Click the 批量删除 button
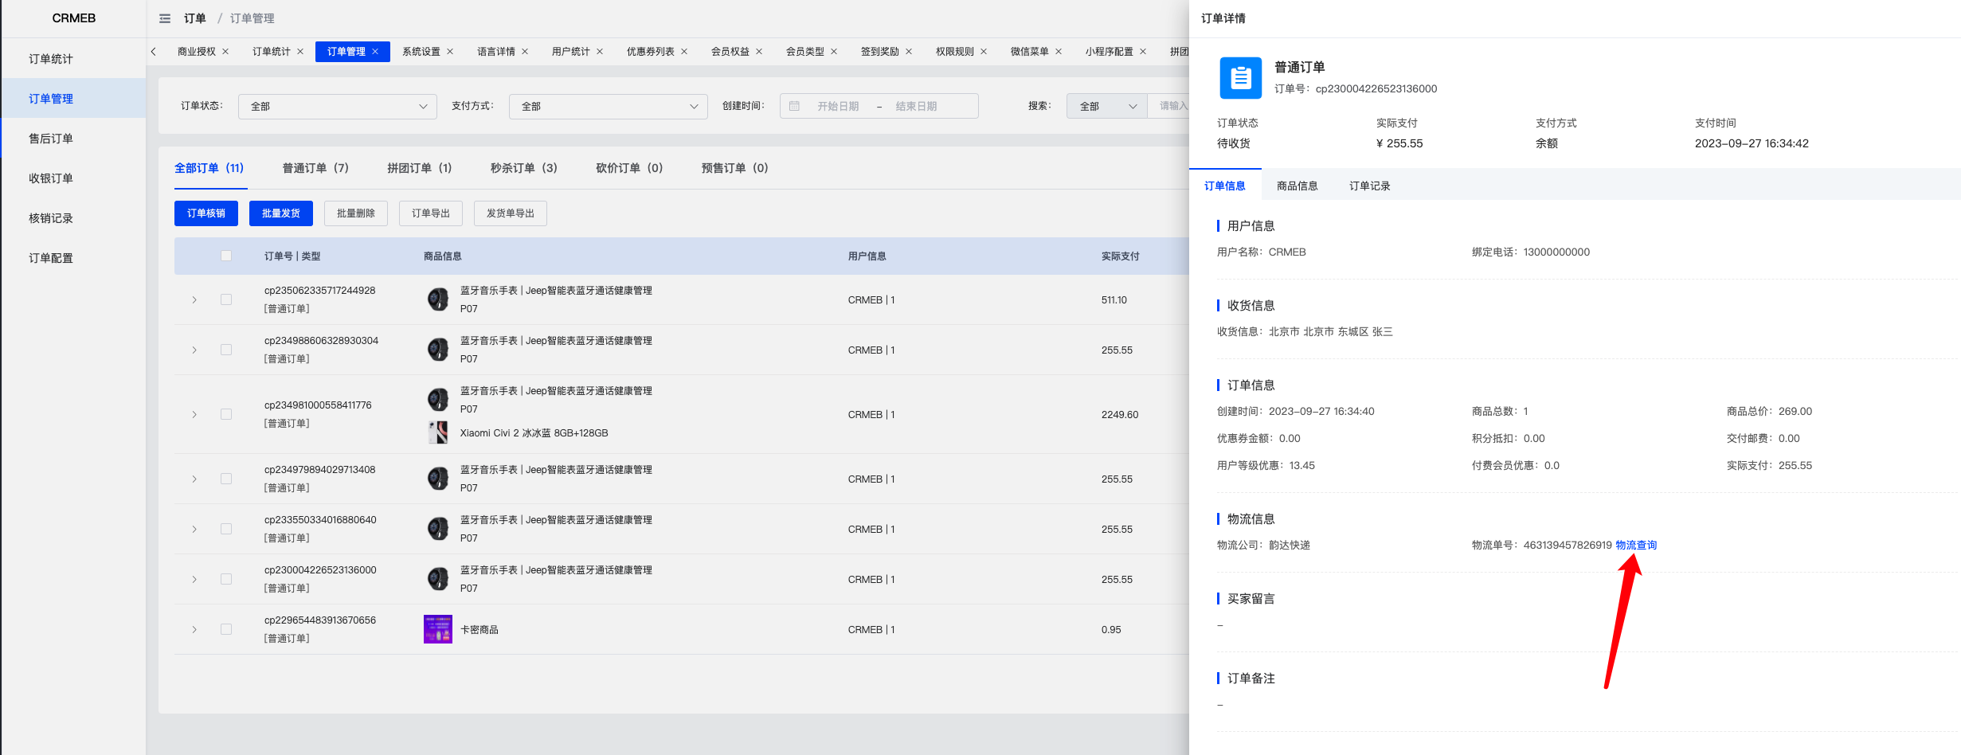 pyautogui.click(x=356, y=213)
